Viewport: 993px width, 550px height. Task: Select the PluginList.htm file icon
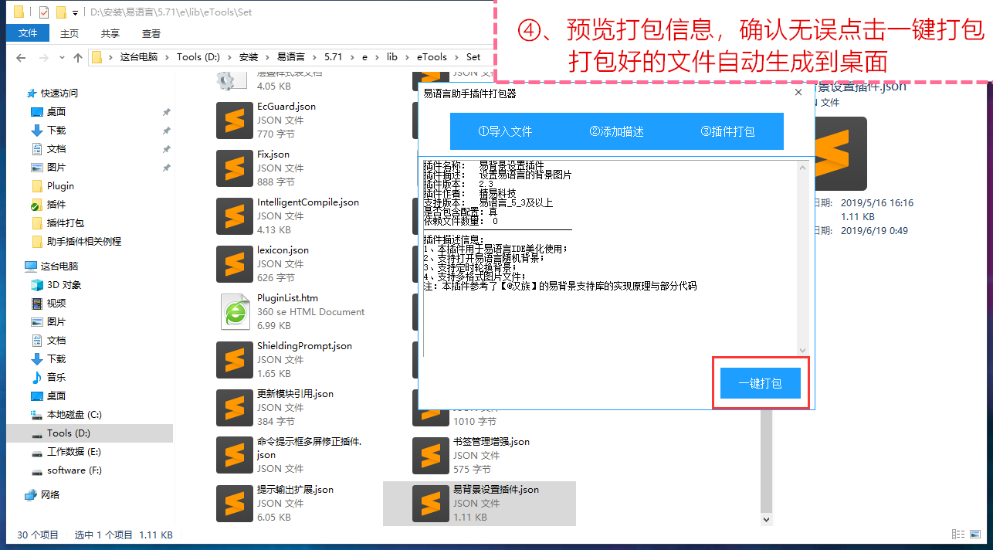click(x=235, y=312)
